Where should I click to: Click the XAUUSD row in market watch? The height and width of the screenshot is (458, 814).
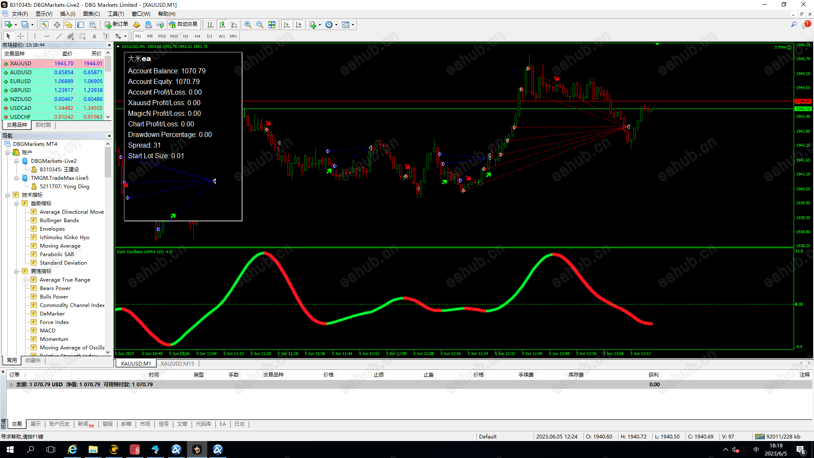click(21, 64)
